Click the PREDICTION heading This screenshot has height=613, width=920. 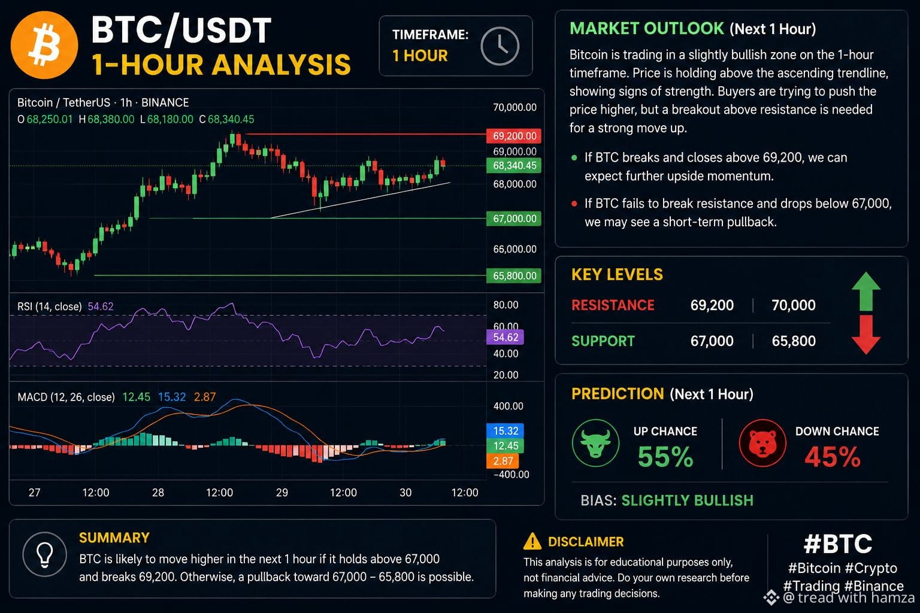click(618, 394)
